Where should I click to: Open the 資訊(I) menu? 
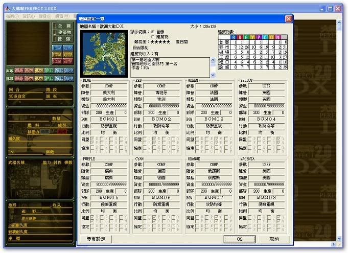coord(29,16)
